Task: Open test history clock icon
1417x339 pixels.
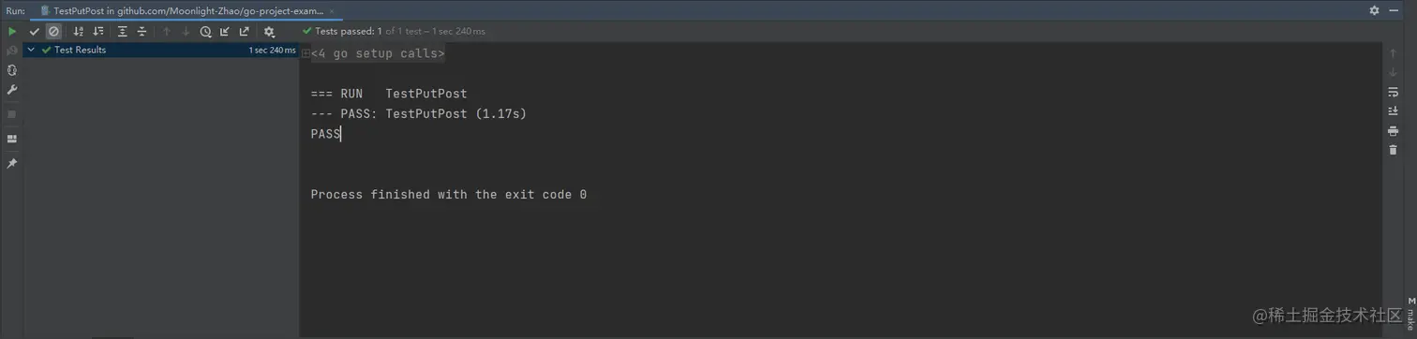Action: 205,32
